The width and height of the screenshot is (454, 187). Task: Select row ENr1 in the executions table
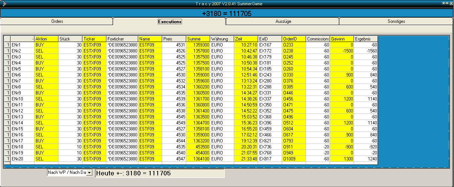tap(22, 45)
